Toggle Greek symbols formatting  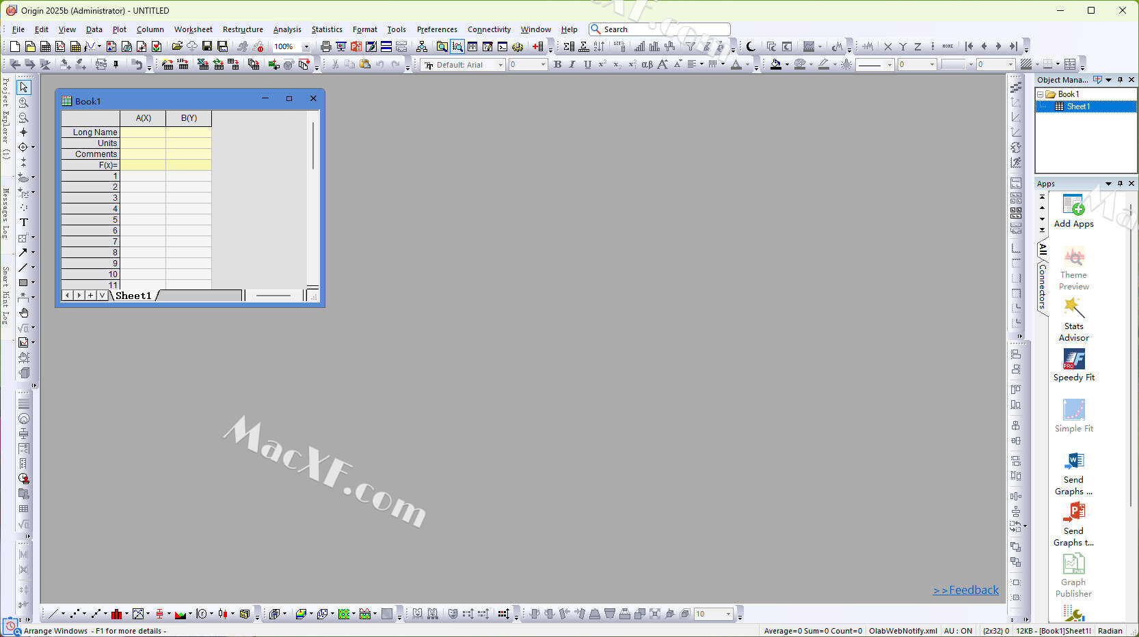tap(647, 65)
